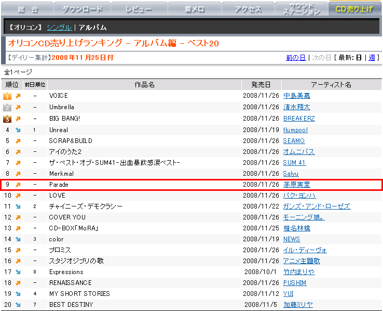
Task: Open artist link イル・ディーヴォ
Action: (305, 250)
